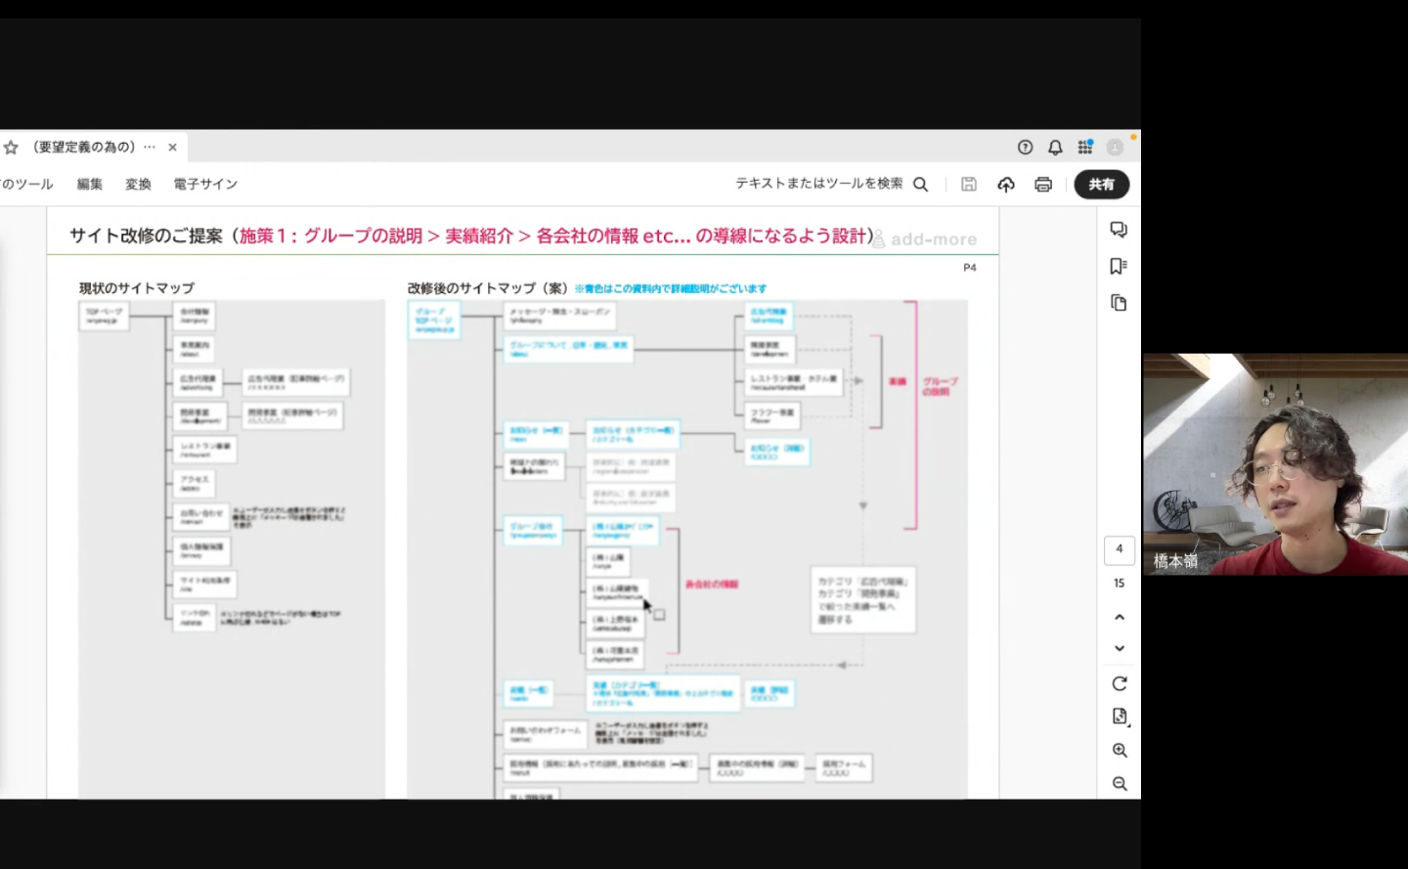Go to previous page with up chevron

(x=1120, y=618)
